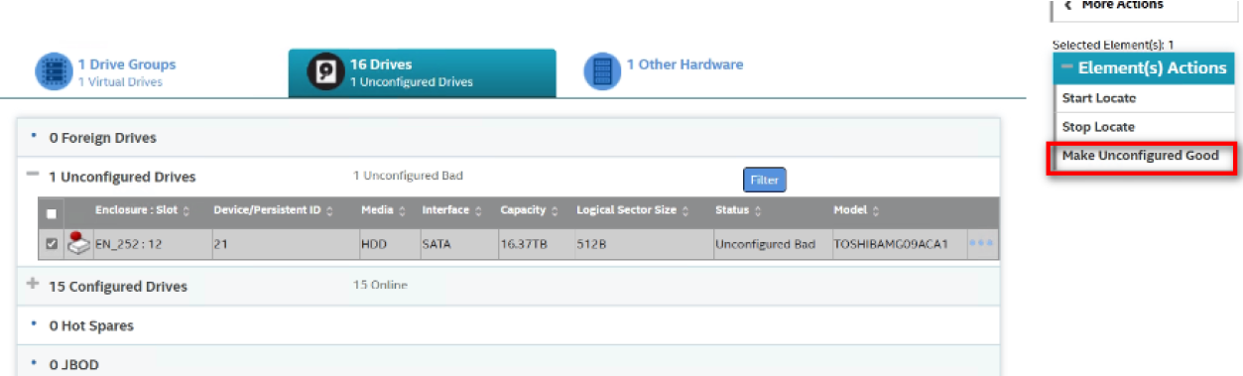The width and height of the screenshot is (1243, 376).
Task: Click the '1 Unconfigured Bad' summary text
Action: tap(408, 176)
